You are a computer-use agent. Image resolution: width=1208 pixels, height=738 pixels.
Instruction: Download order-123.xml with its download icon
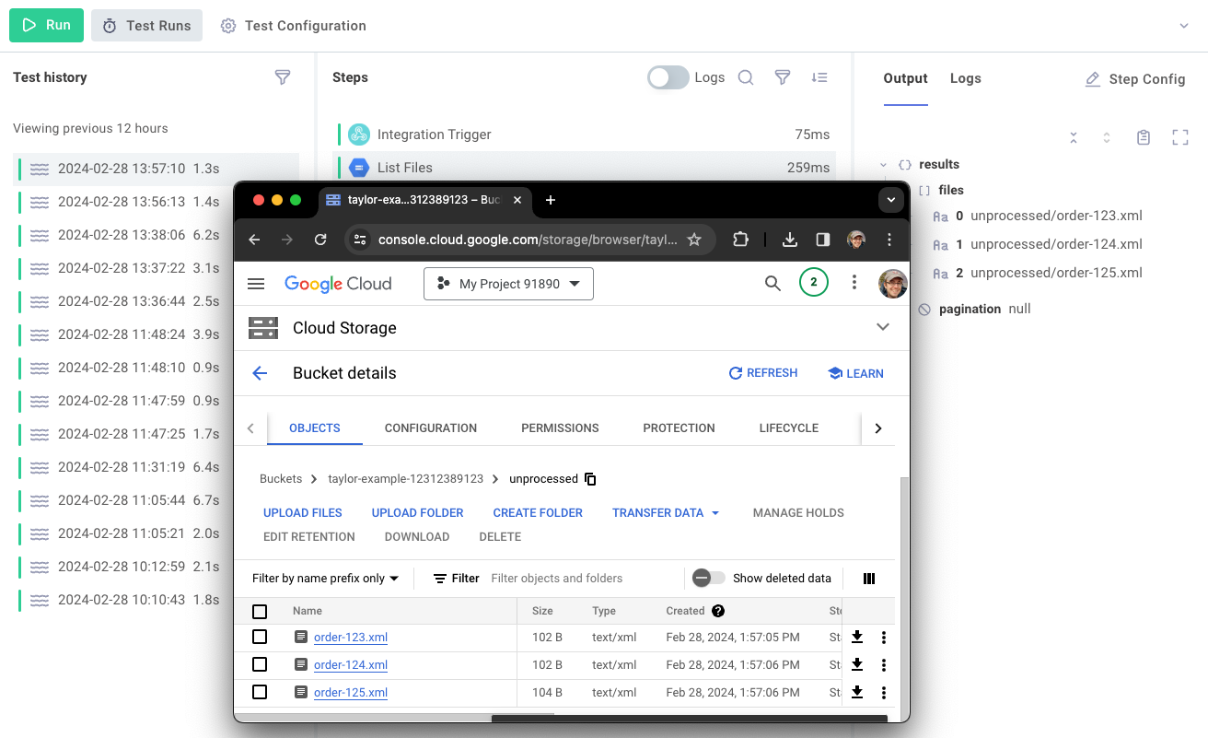tap(856, 637)
